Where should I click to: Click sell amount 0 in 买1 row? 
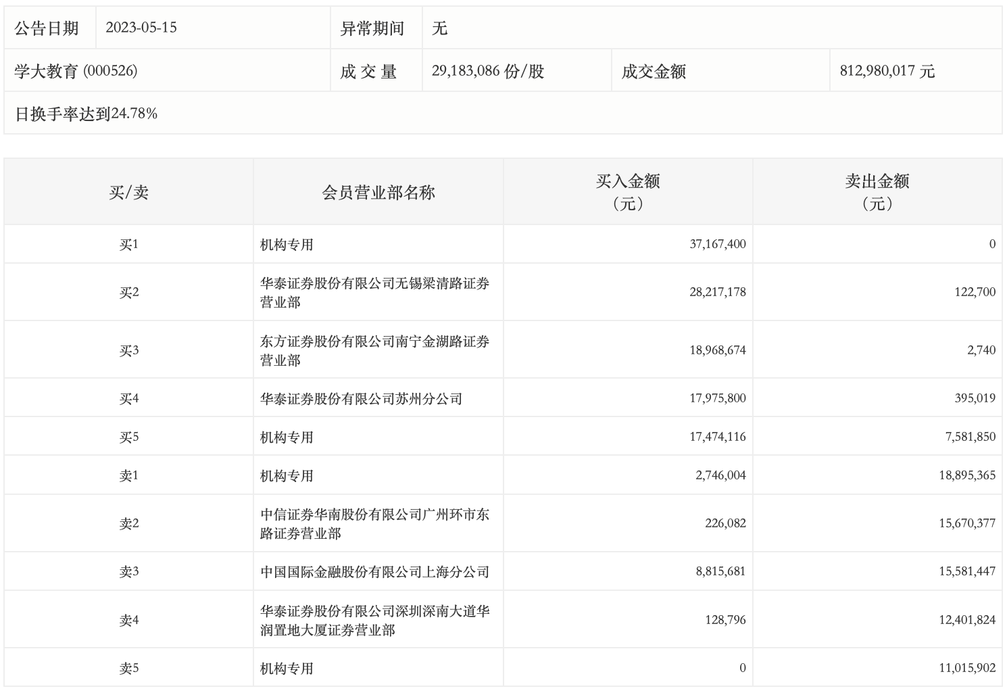pos(992,244)
